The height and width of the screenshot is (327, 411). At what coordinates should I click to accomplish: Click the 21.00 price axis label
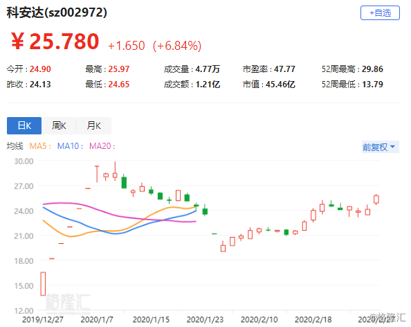(x=24, y=236)
